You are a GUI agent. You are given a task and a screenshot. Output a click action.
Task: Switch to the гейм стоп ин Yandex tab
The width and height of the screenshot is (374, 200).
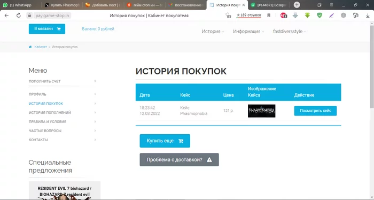(x=144, y=5)
